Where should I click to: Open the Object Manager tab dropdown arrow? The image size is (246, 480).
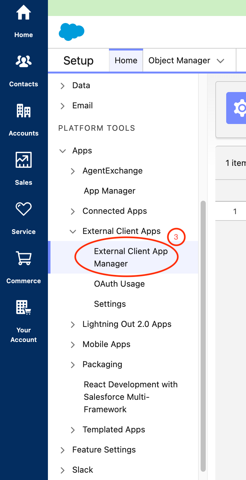(x=220, y=61)
